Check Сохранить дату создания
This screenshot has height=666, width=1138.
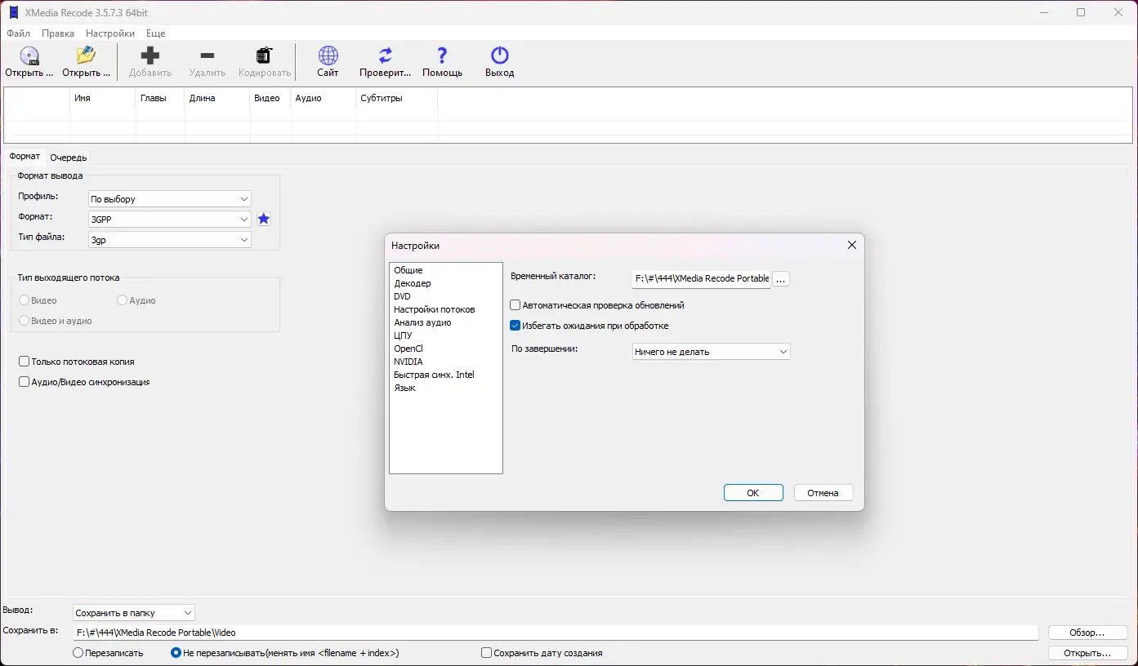pyautogui.click(x=487, y=653)
